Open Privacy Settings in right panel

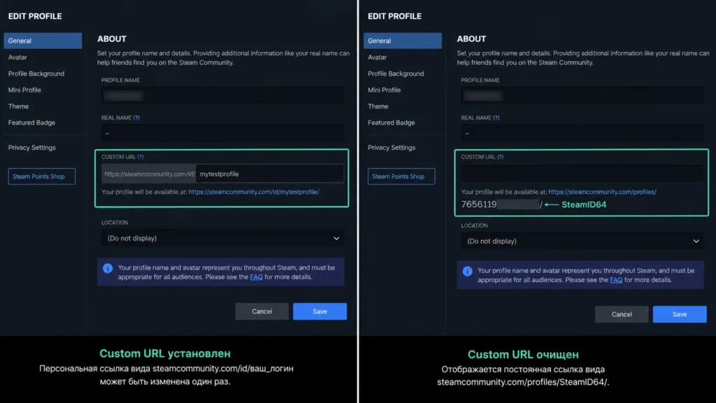392,148
